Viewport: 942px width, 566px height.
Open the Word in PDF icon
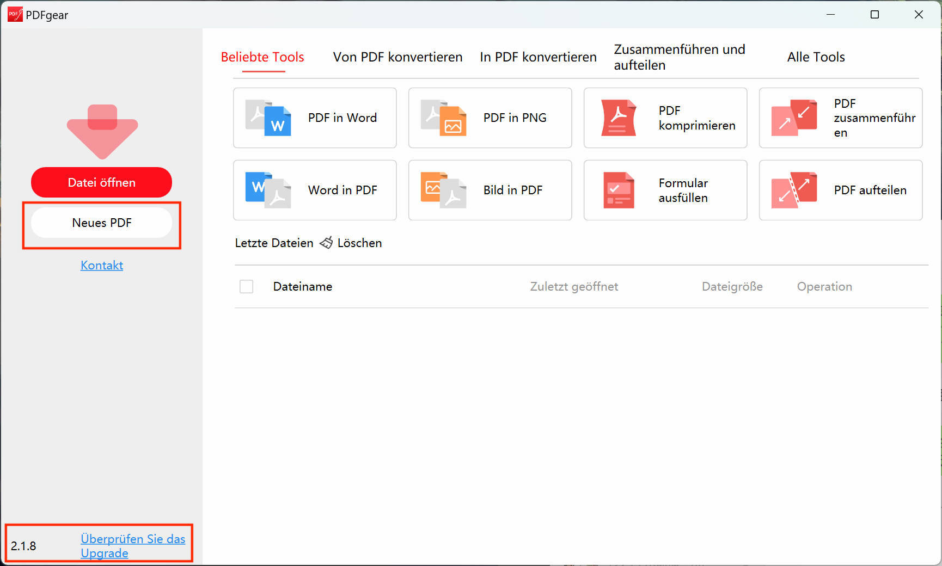(x=268, y=190)
